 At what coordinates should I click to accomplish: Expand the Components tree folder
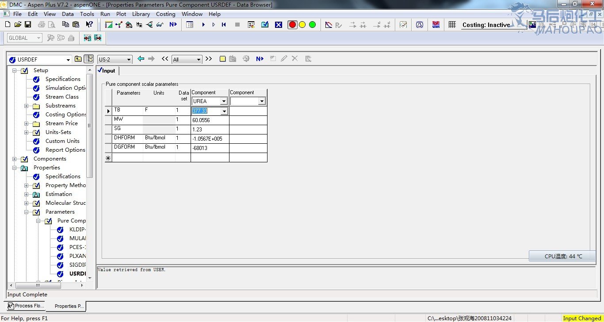[x=15, y=159]
